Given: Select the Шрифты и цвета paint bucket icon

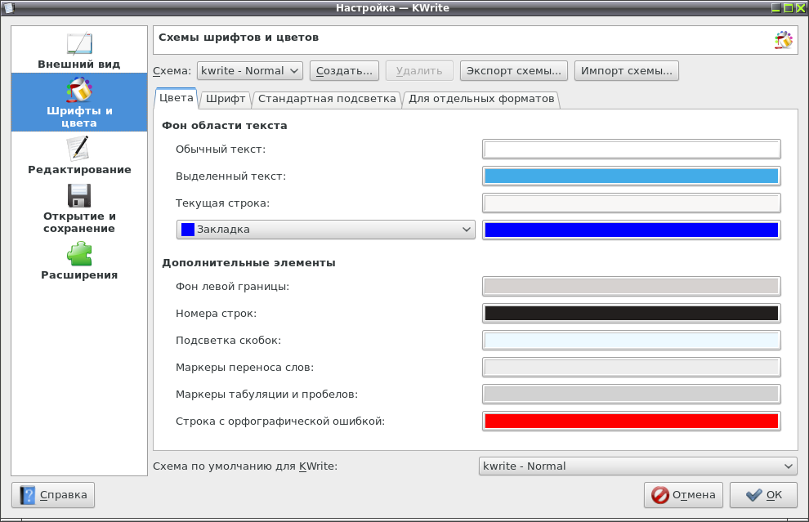Looking at the screenshot, I should coord(79,90).
